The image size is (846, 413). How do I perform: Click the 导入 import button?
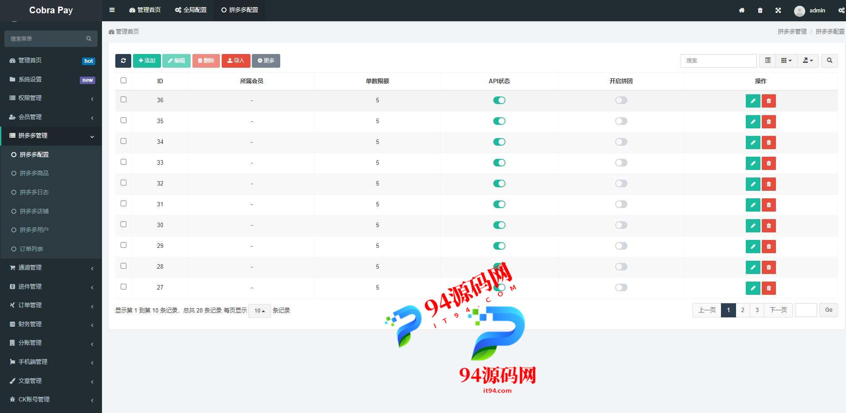tap(236, 61)
